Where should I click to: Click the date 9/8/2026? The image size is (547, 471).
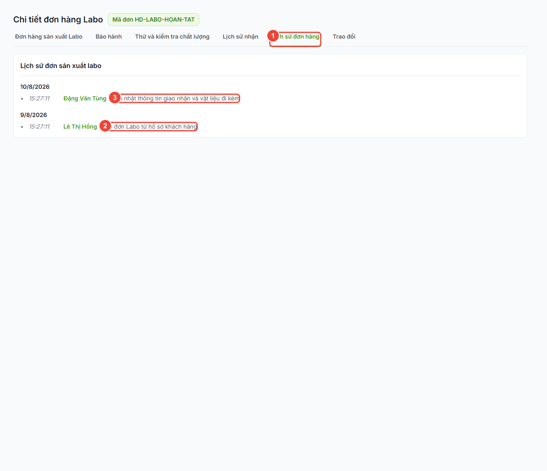pos(34,115)
